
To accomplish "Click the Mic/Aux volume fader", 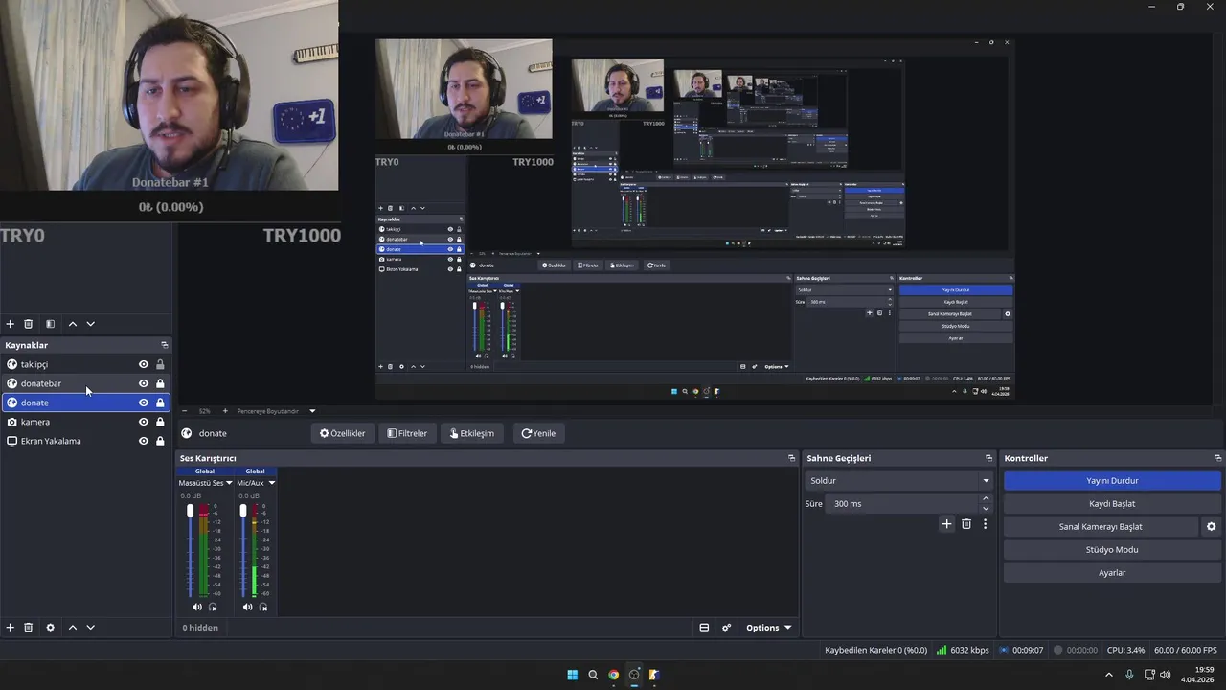I will pyautogui.click(x=242, y=511).
